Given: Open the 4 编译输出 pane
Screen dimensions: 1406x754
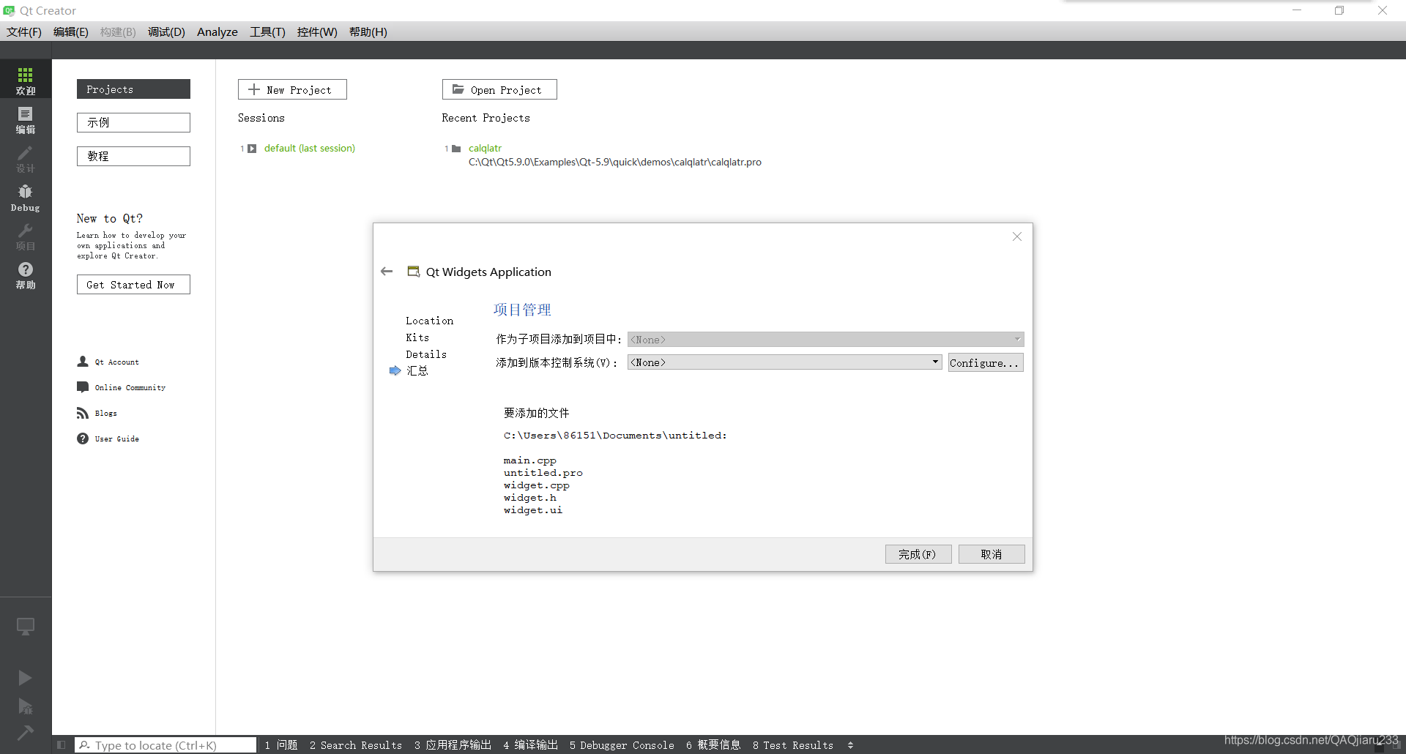Looking at the screenshot, I should click(531, 745).
